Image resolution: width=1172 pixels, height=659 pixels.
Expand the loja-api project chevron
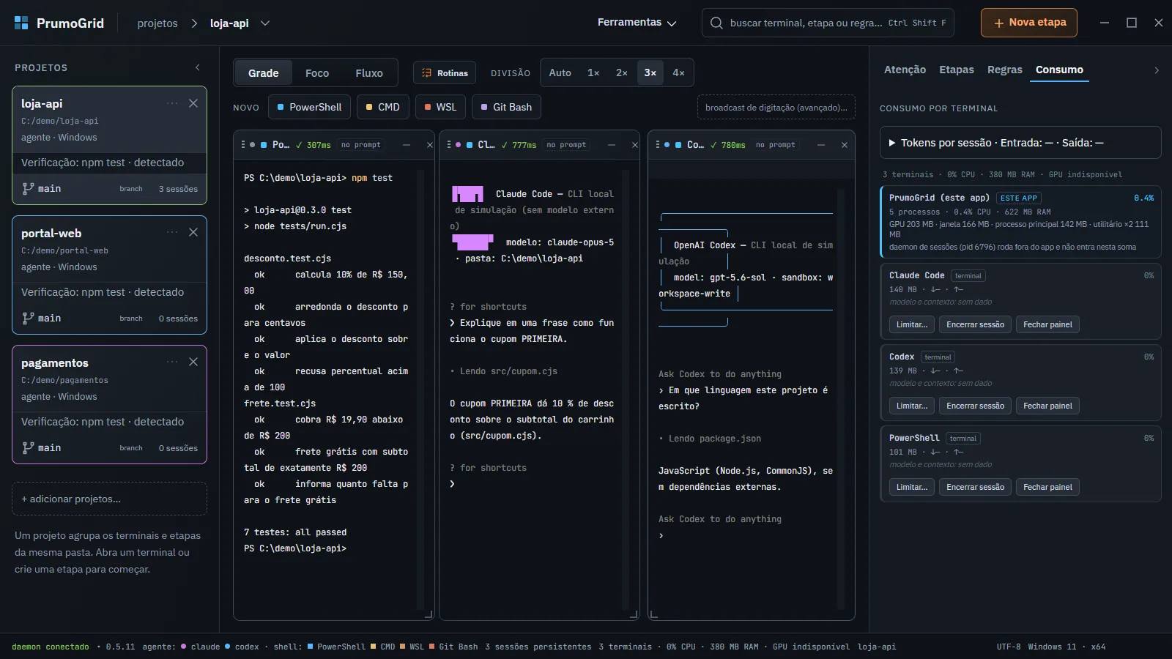tap(265, 23)
